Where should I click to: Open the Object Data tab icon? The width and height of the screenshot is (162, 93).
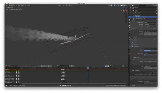pos(129,49)
